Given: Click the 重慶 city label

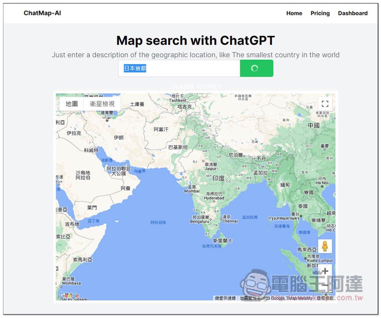Looking at the screenshot, I should click(x=324, y=146).
